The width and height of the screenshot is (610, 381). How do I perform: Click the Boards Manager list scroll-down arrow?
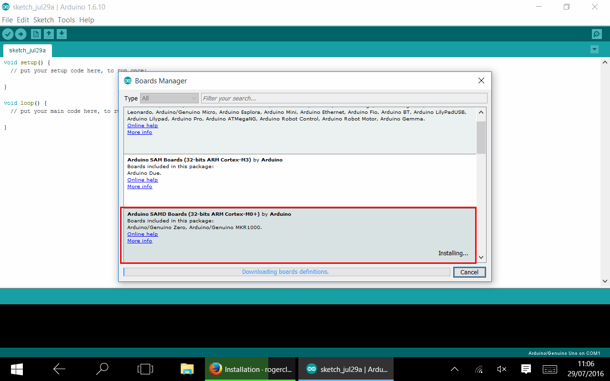tap(481, 258)
